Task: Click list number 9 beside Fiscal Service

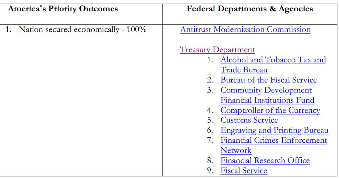Action: coord(210,171)
